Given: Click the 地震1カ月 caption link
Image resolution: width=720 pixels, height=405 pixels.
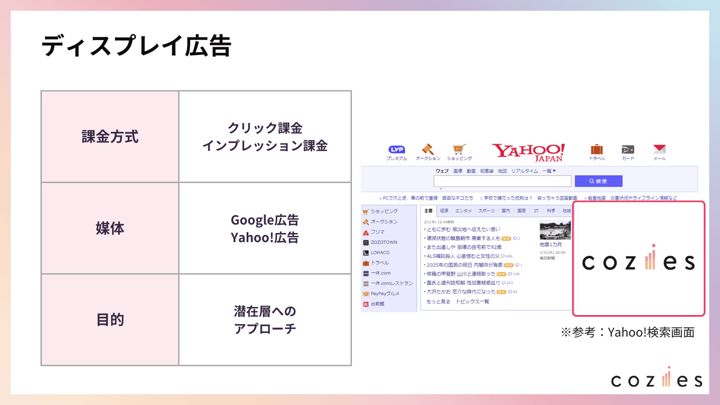Looking at the screenshot, I should click(x=551, y=245).
